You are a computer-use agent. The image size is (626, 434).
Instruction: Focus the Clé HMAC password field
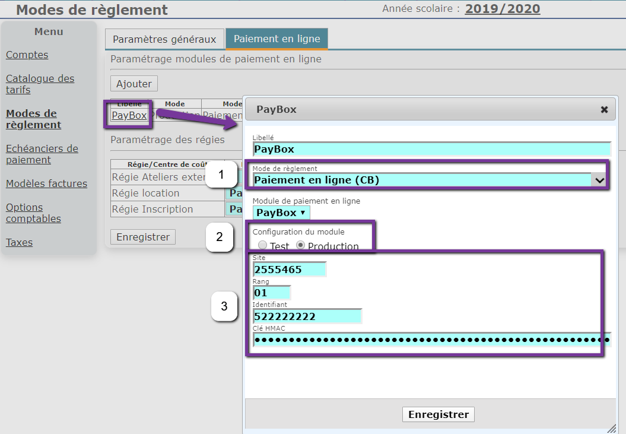[x=432, y=340]
